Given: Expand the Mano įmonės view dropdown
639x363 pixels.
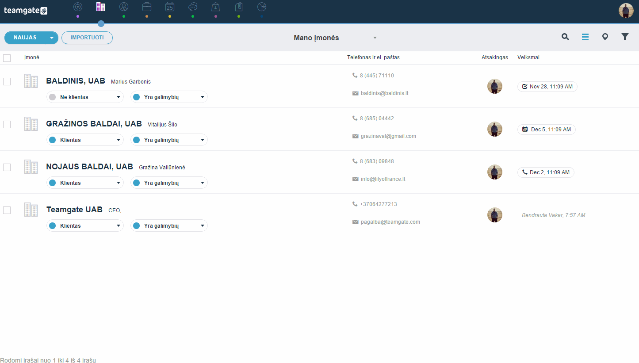Looking at the screenshot, I should click(375, 38).
